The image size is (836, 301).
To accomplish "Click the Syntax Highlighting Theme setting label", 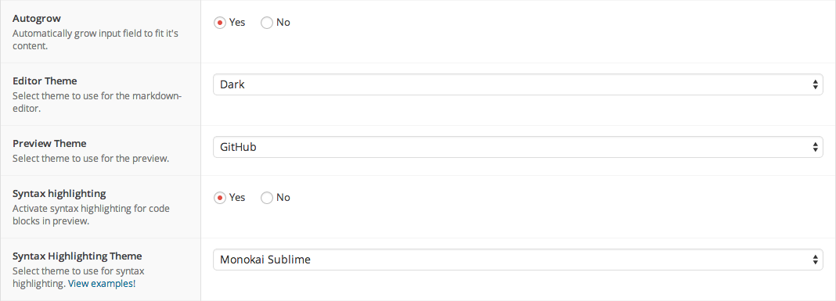I will (x=77, y=256).
